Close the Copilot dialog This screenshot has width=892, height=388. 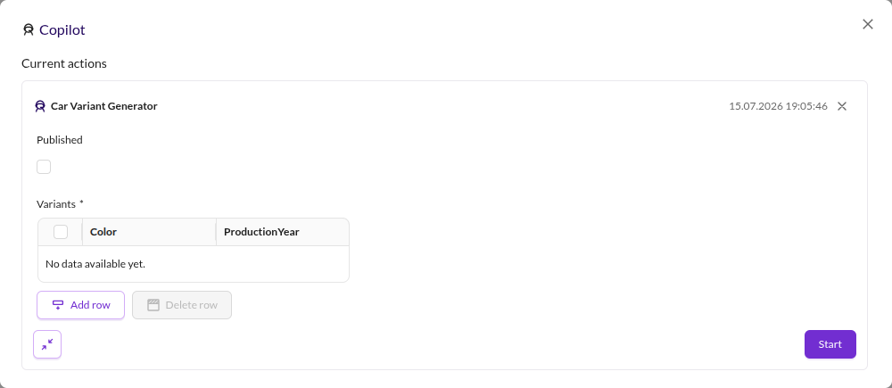pyautogui.click(x=868, y=24)
